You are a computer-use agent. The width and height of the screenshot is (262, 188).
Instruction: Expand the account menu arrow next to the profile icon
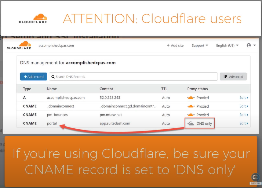click(254, 45)
